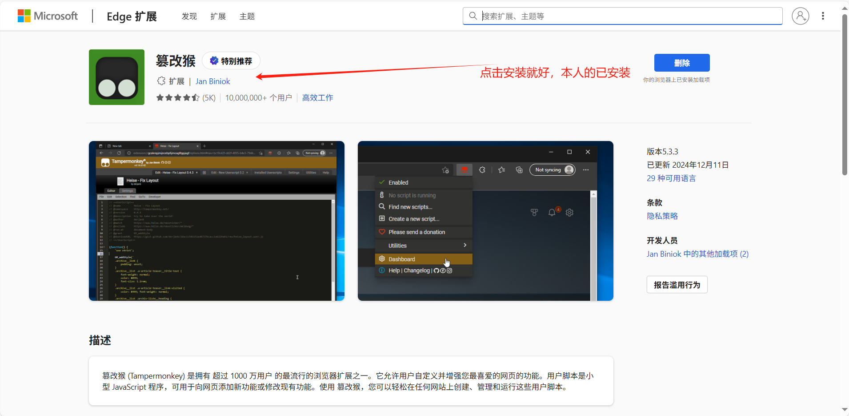
Task: Click the 篡改猴 title text
Action: [x=176, y=61]
